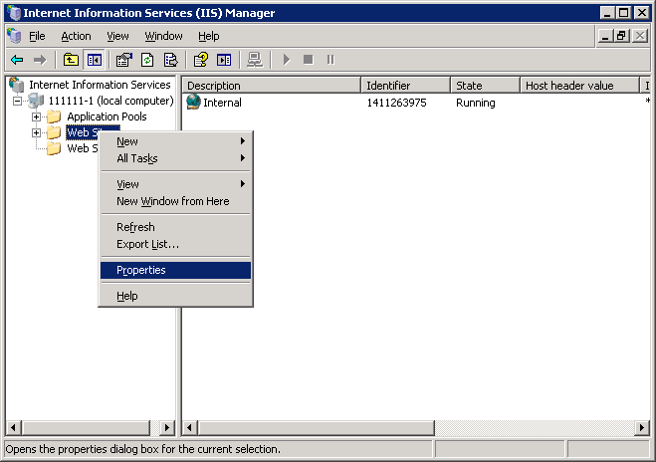Sort by the State column header
This screenshot has height=462, width=656.
click(486, 86)
